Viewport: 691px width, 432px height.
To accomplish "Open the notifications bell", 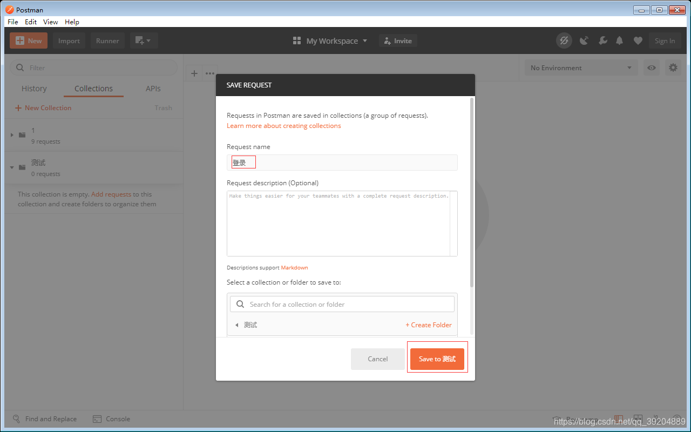I will [620, 40].
